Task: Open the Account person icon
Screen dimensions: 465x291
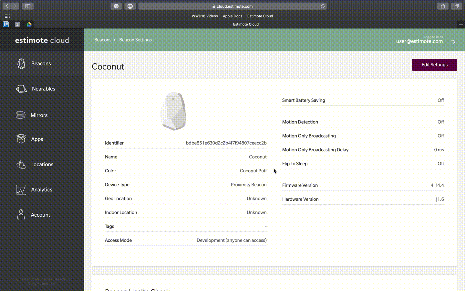Action: [x=21, y=215]
